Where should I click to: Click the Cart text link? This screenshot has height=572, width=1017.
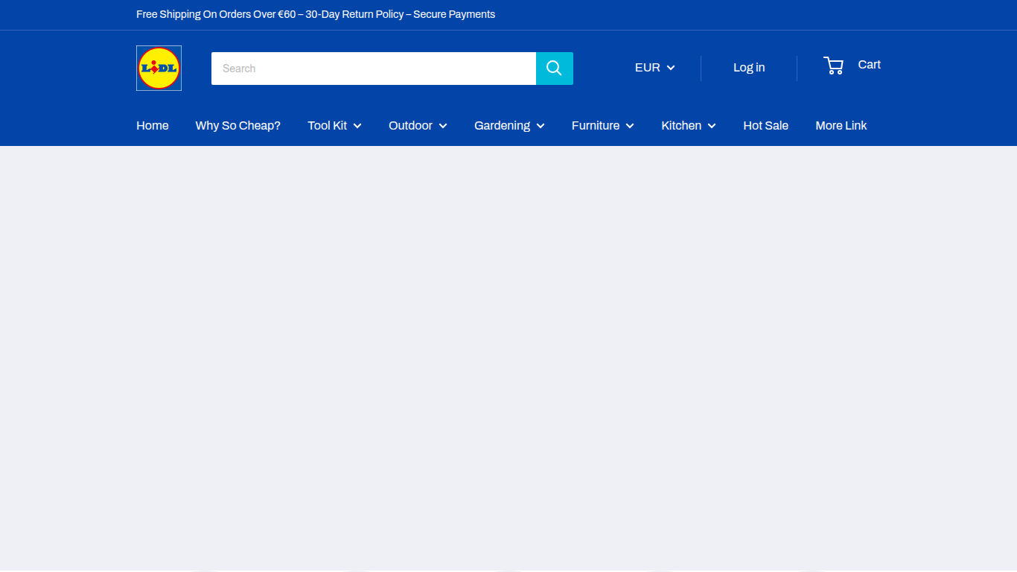869,65
